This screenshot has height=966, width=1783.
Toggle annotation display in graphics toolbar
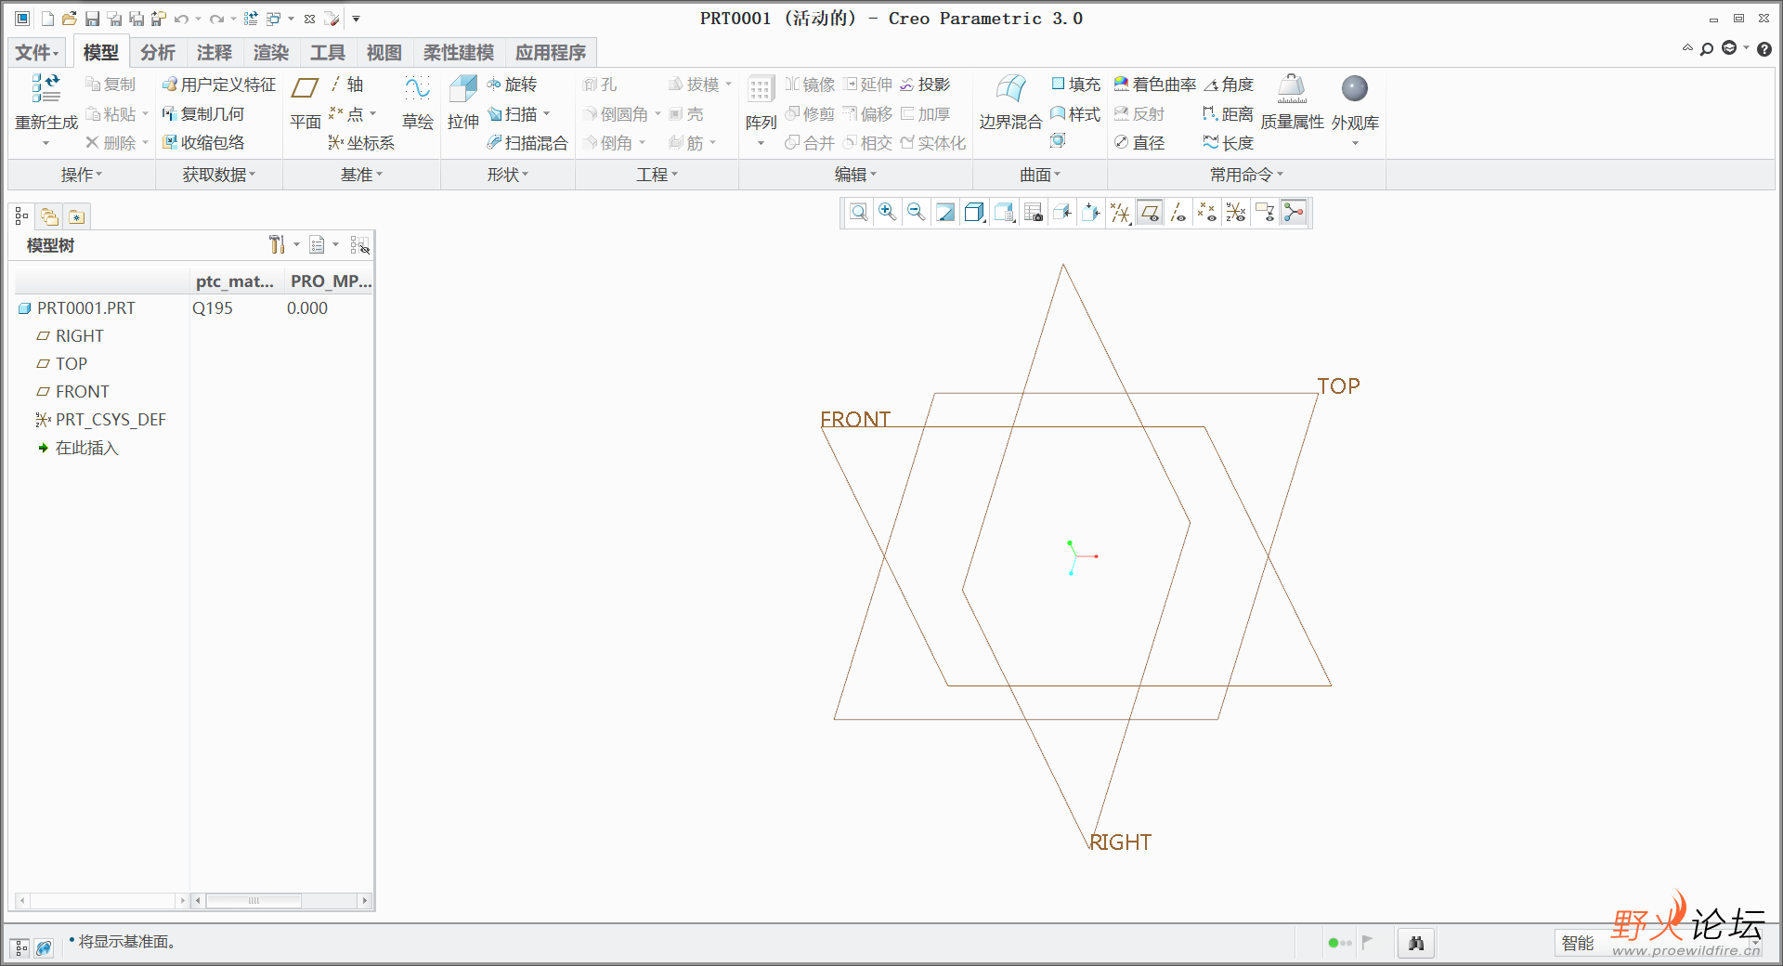pyautogui.click(x=1265, y=213)
